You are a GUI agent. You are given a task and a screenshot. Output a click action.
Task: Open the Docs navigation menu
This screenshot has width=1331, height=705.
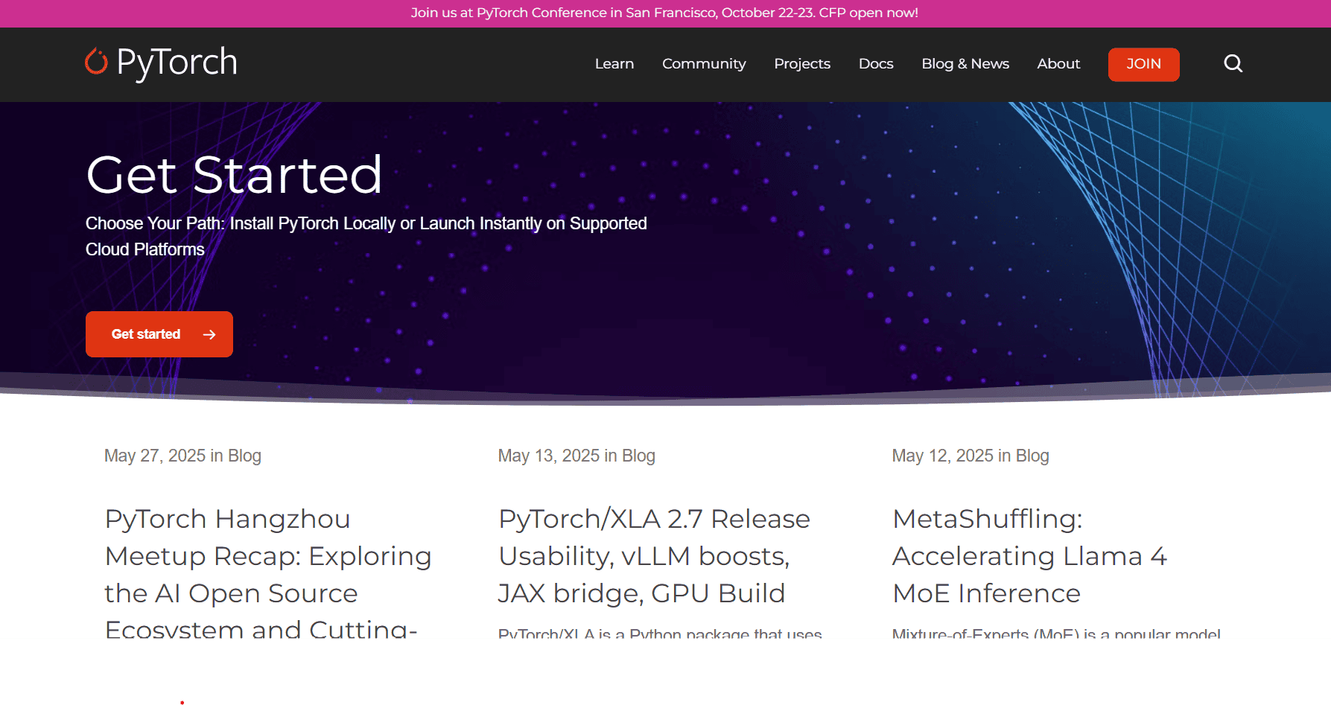coord(875,64)
